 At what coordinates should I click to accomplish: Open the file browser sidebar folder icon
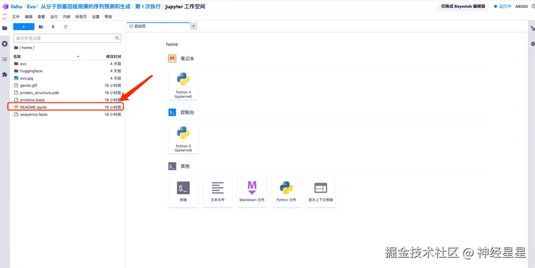point(5,28)
